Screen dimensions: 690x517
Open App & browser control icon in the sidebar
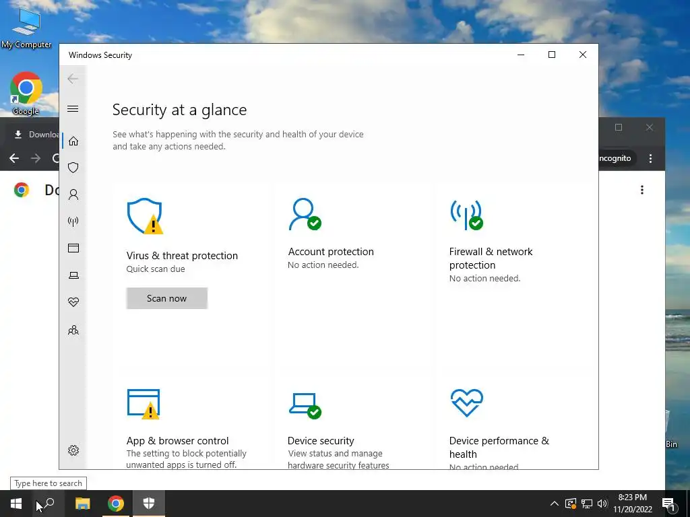pyautogui.click(x=73, y=248)
